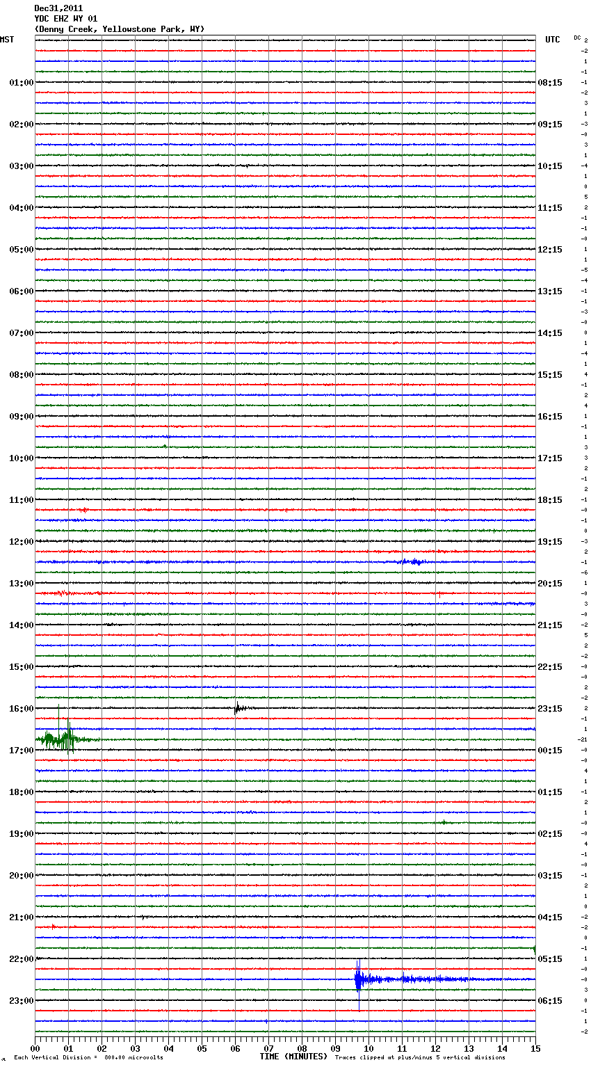
Task: Click the -21 DC offset value
Action: pos(583,740)
